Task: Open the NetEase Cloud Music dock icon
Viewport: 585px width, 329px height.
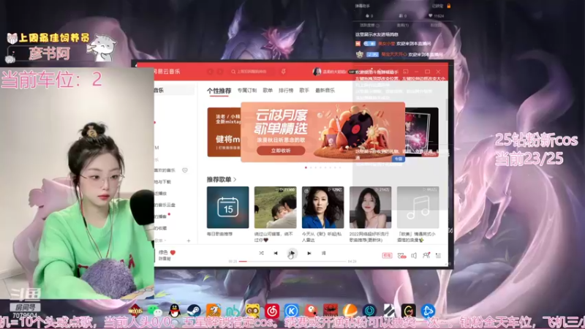Action: (272, 310)
